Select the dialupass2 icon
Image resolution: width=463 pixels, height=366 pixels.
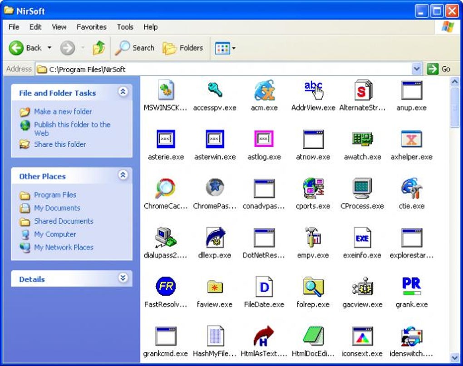[x=166, y=237]
